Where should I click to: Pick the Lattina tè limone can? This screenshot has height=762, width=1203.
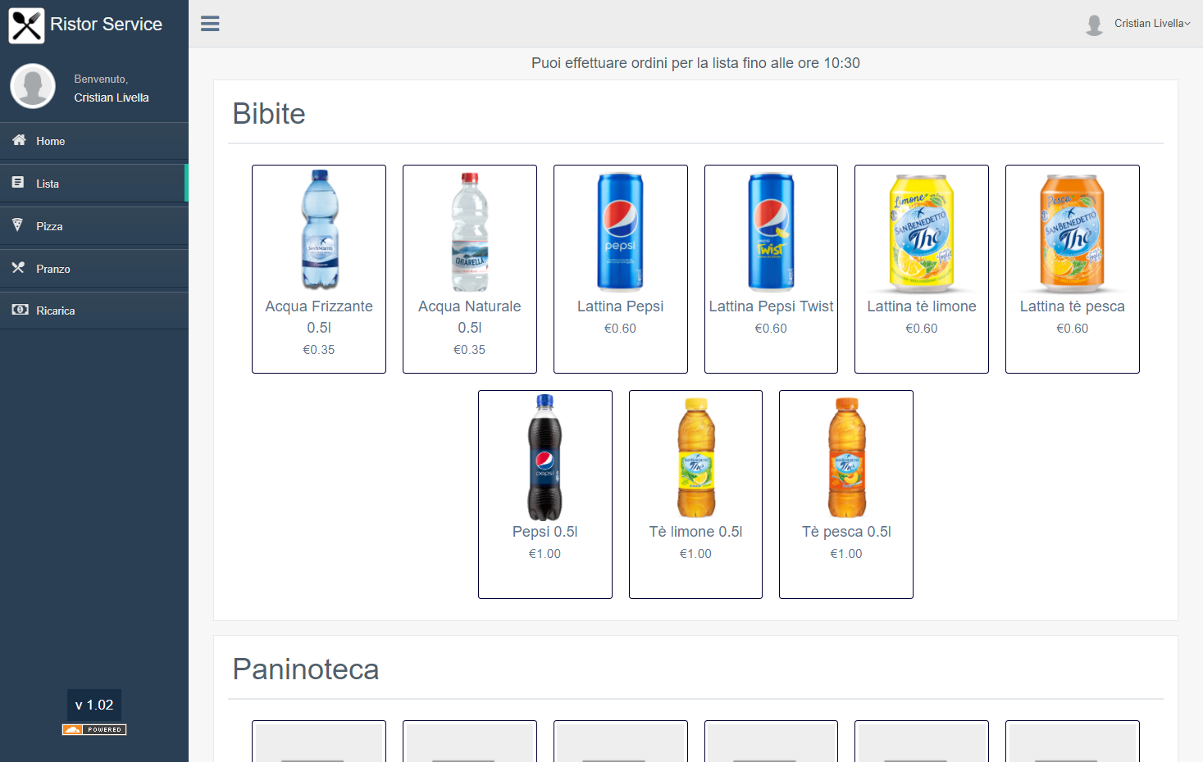point(922,268)
